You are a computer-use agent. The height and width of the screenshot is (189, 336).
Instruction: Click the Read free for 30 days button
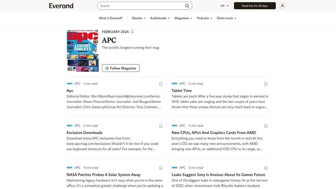click(x=255, y=6)
